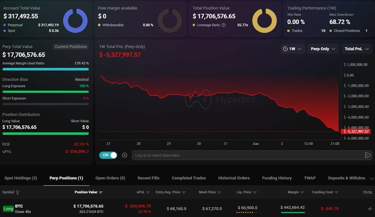Click the Perpetual $ 317,492.19 legend entry
Viewport: 375px width, 217px height.
click(x=31, y=25)
